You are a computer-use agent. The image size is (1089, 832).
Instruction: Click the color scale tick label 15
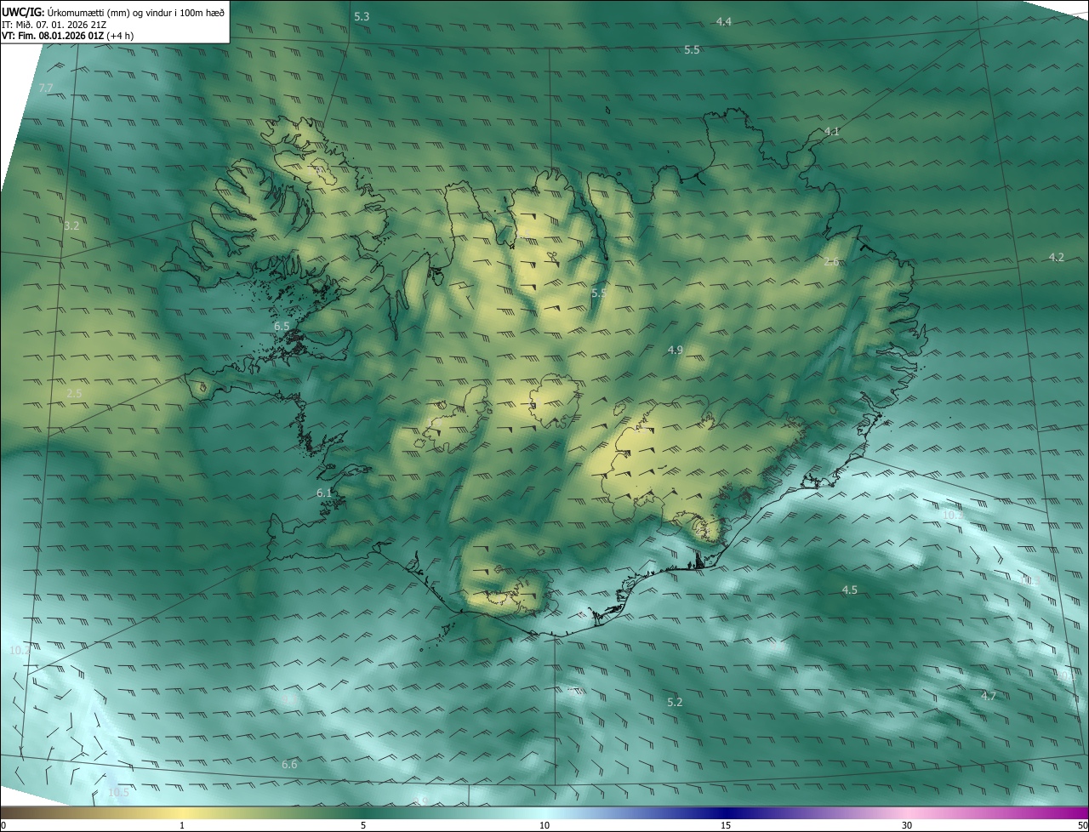pos(726,825)
